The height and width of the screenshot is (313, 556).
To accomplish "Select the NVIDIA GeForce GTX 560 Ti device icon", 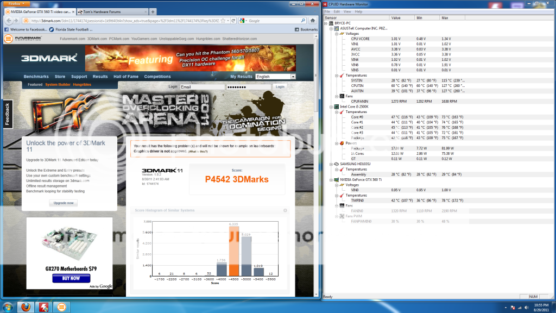I will [x=336, y=178].
